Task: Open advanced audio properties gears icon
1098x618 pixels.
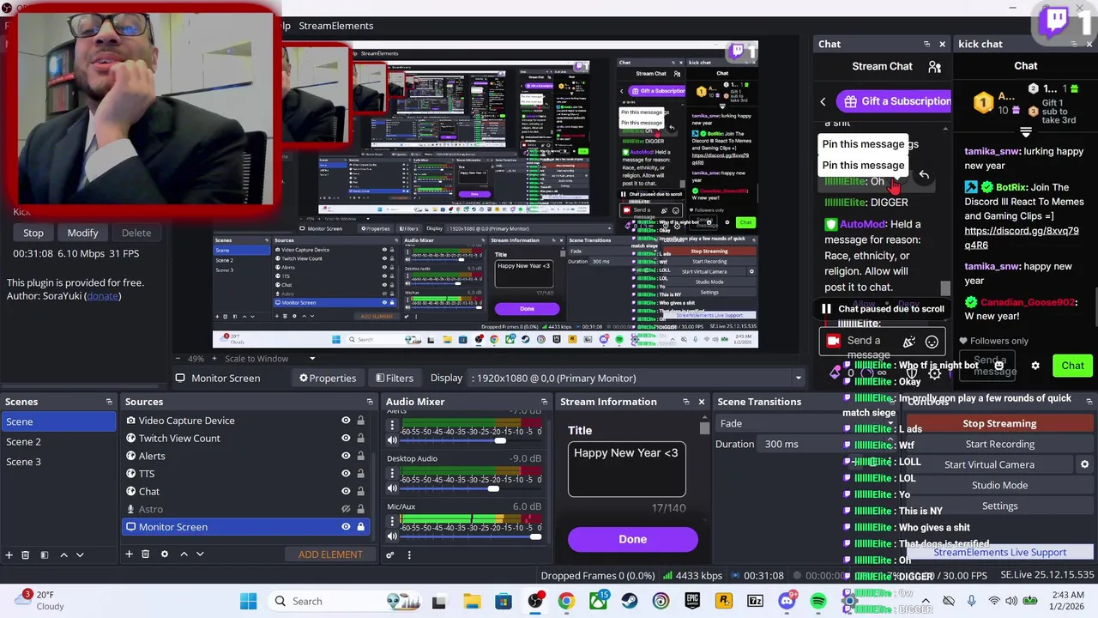Action: (389, 554)
